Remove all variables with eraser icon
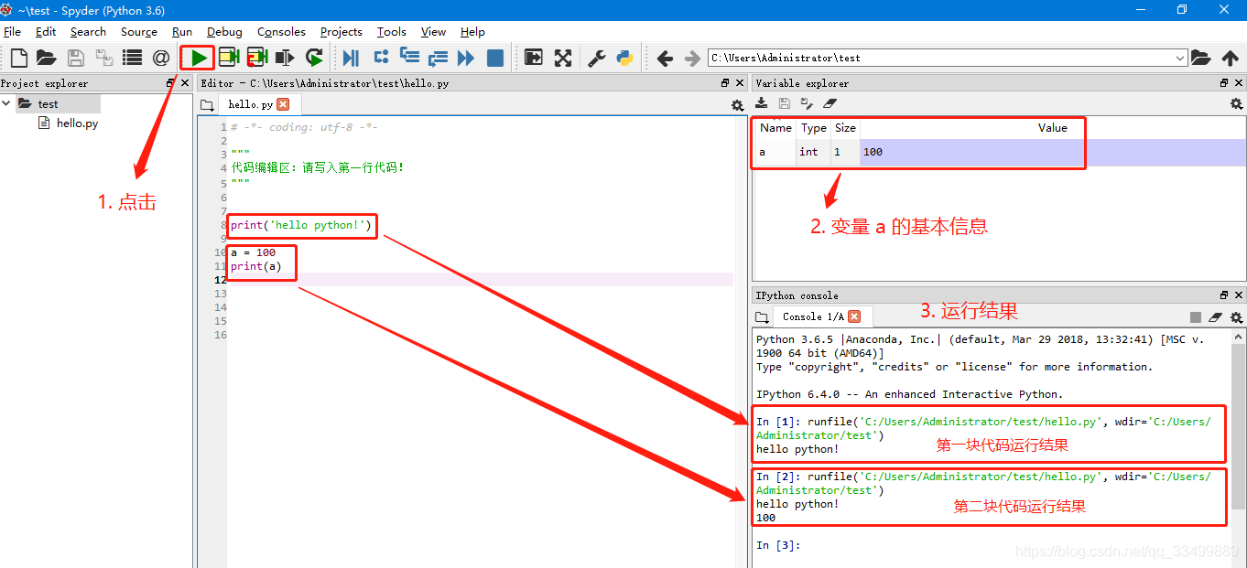Image resolution: width=1247 pixels, height=568 pixels. coord(830,103)
